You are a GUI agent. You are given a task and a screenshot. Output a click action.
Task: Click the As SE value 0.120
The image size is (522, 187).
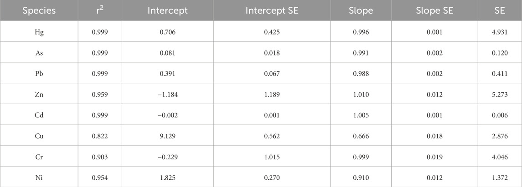click(499, 52)
